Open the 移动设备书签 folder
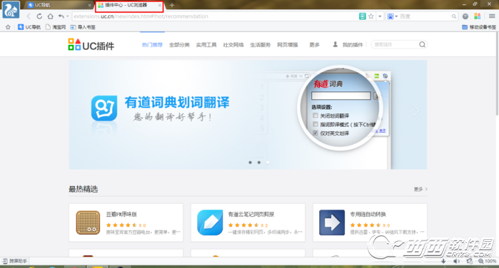The image size is (499, 268). coord(479,27)
